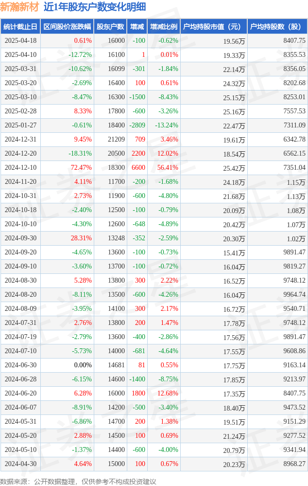Click the 区间股价涨跌幅 column header
Image resolution: width=308 pixels, height=486 pixels.
pyautogui.click(x=67, y=27)
